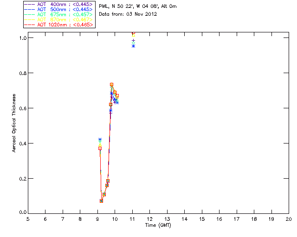Click the PML station location title text

click(138, 6)
